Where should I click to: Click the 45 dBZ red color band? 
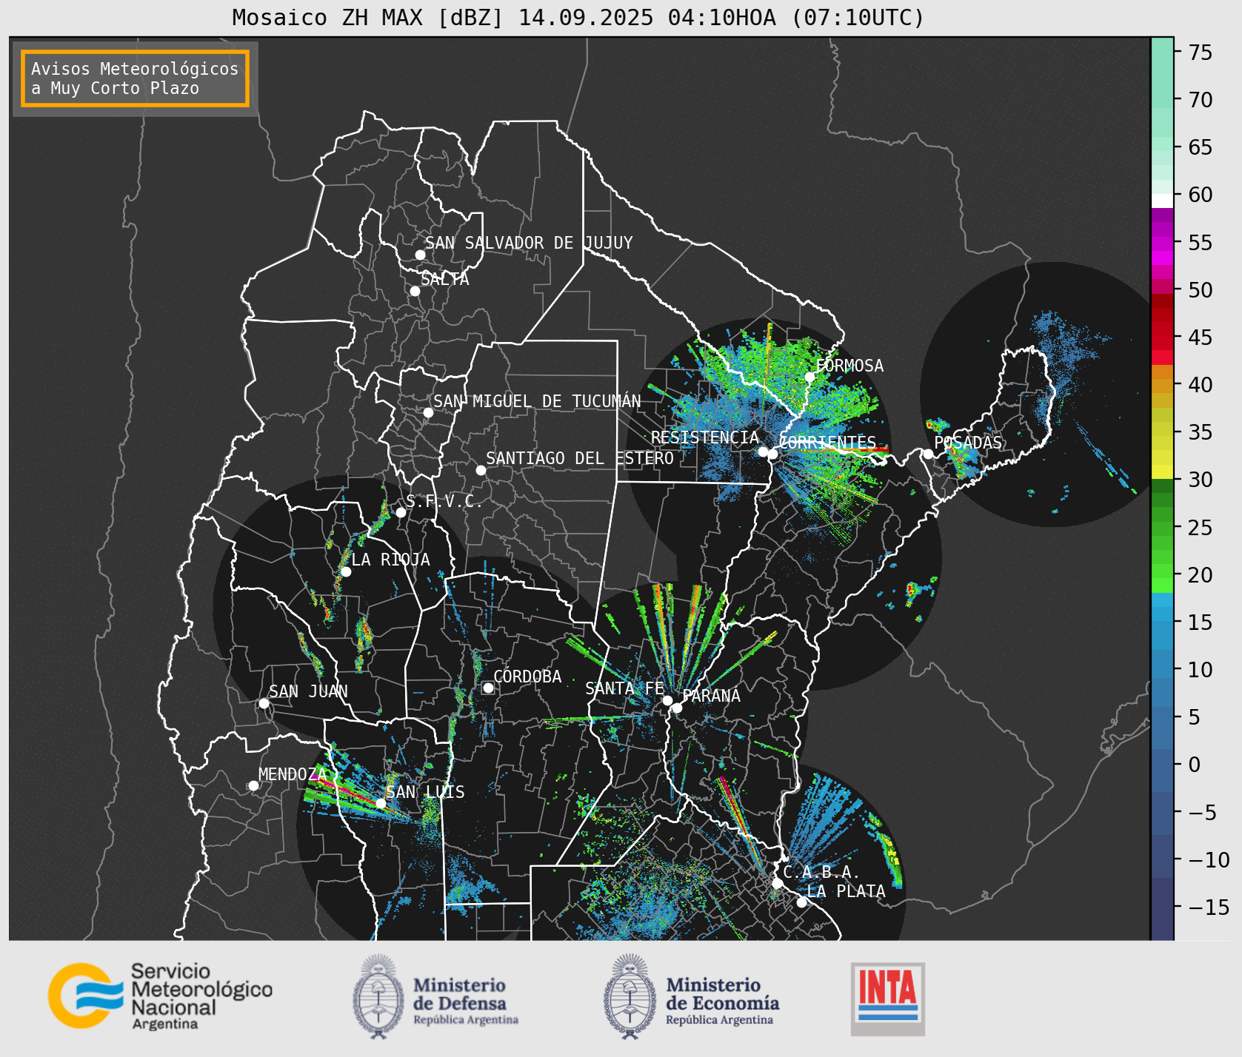click(x=1162, y=343)
